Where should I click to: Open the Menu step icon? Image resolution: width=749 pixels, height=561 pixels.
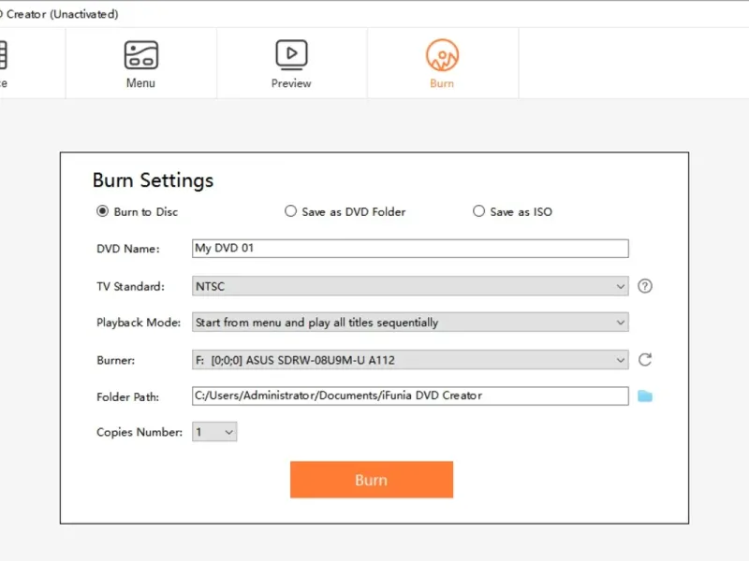[x=140, y=54]
